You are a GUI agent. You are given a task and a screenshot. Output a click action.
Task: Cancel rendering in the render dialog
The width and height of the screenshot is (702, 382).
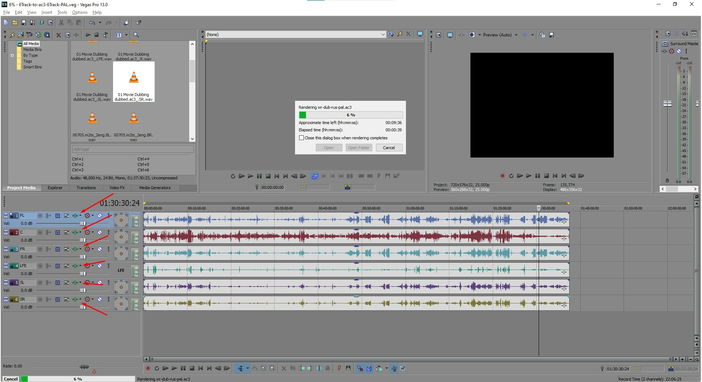389,148
